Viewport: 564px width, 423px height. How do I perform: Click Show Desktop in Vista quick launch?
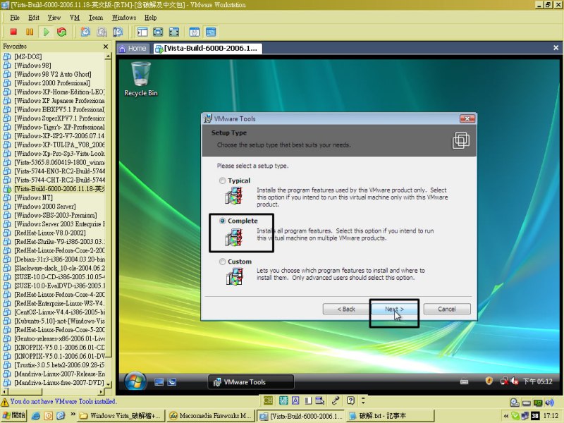point(159,382)
